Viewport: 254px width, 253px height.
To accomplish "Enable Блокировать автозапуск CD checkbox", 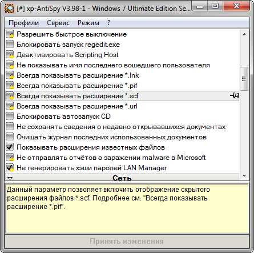I will pyautogui.click(x=10, y=116).
